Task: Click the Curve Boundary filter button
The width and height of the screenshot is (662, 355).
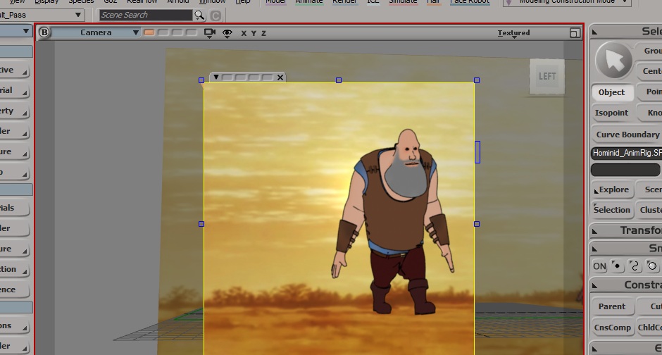Action: pos(627,135)
